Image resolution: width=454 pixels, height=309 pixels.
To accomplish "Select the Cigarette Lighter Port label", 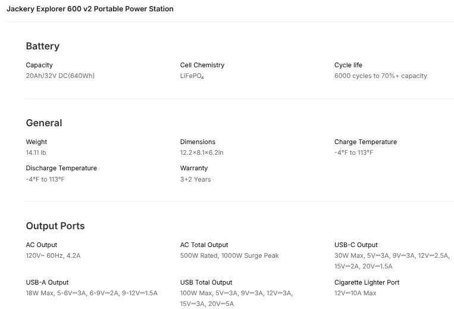I will (367, 282).
